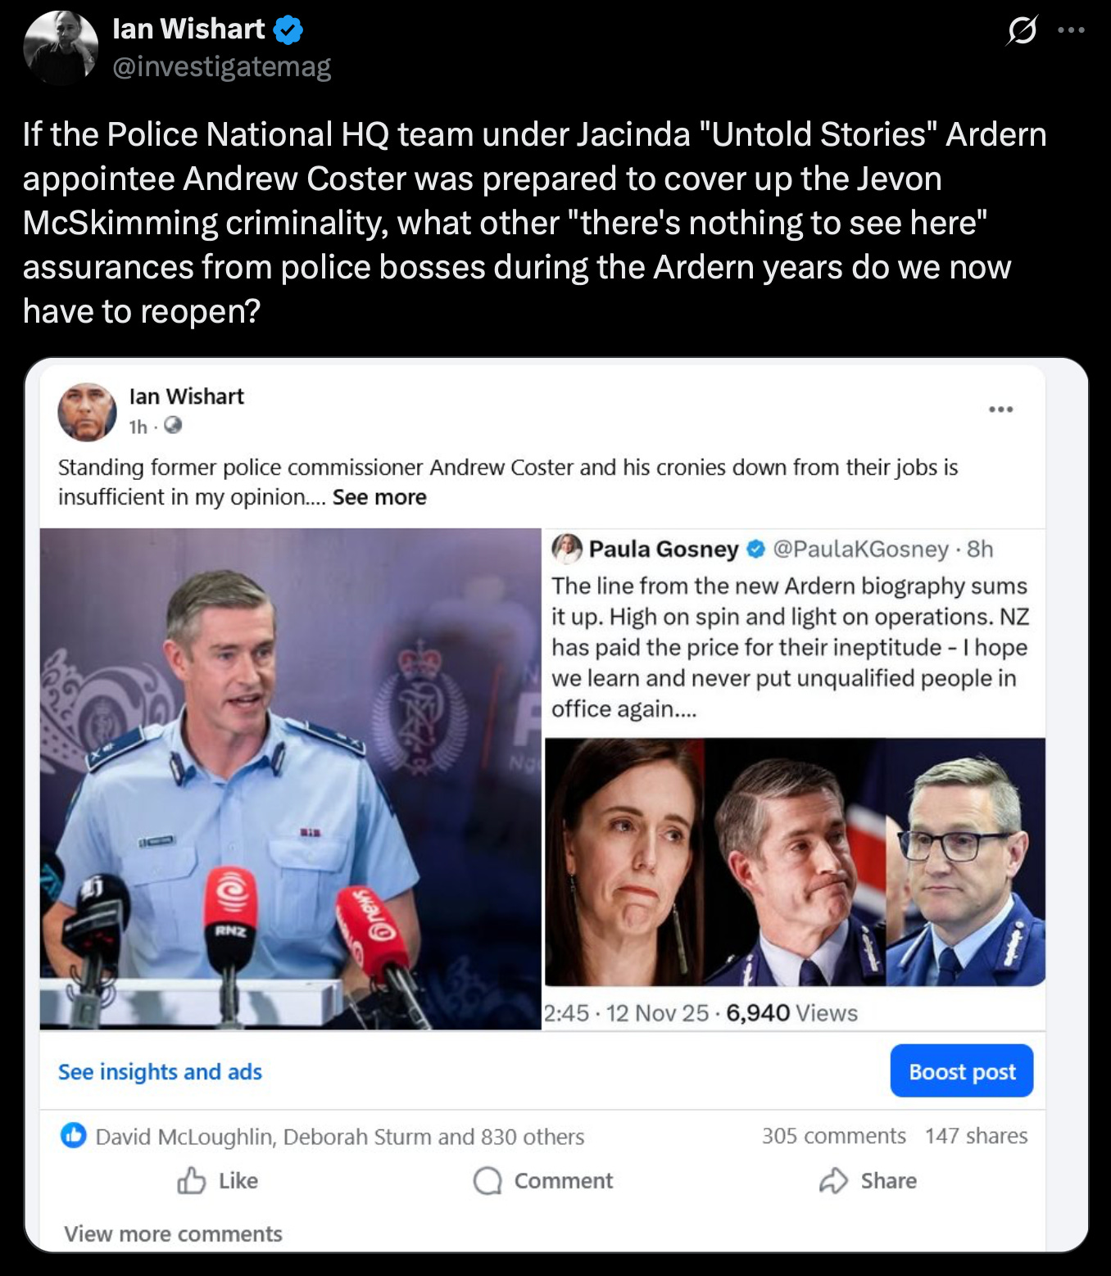This screenshot has height=1276, width=1111.
Task: Click the globe public-audience icon
Action: pyautogui.click(x=172, y=426)
